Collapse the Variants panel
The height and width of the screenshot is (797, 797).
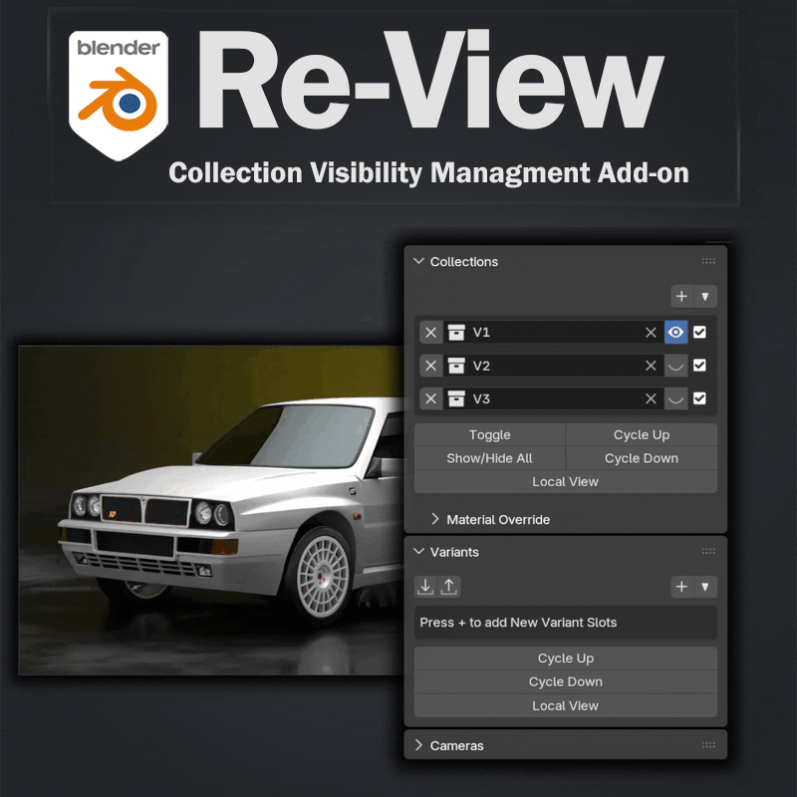[418, 552]
